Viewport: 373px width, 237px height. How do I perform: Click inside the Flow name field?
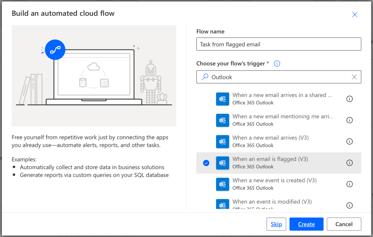coord(279,44)
